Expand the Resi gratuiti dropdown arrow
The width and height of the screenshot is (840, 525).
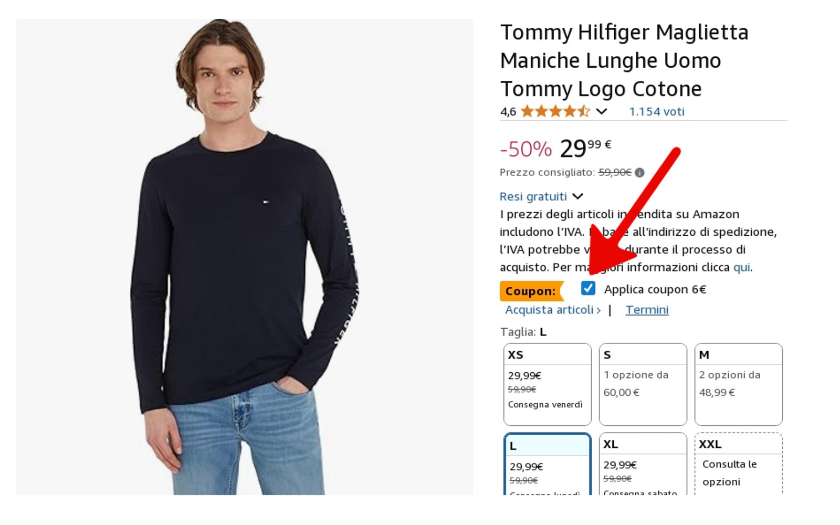578,196
